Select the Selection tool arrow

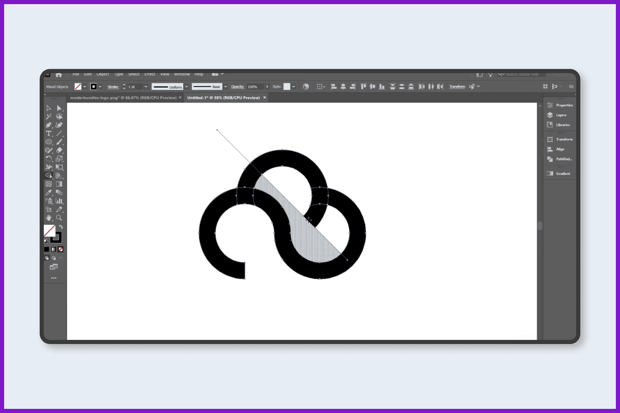[49, 108]
